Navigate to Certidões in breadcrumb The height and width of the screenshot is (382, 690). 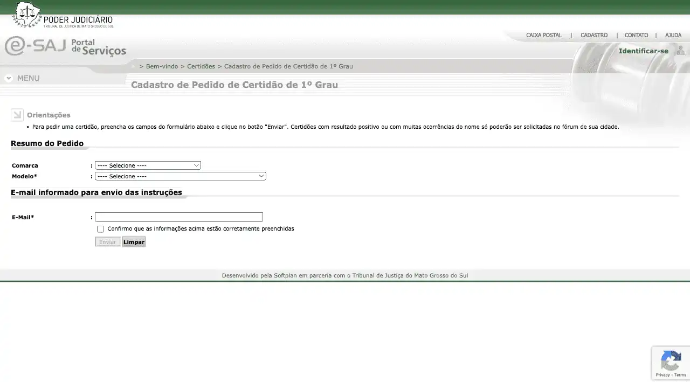point(201,66)
